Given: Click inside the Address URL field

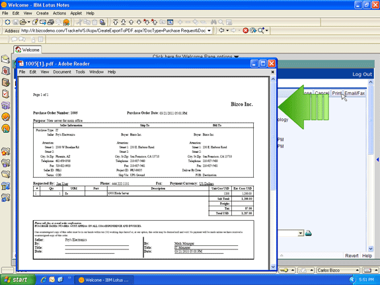Looking at the screenshot, I should pyautogui.click(x=113, y=31).
